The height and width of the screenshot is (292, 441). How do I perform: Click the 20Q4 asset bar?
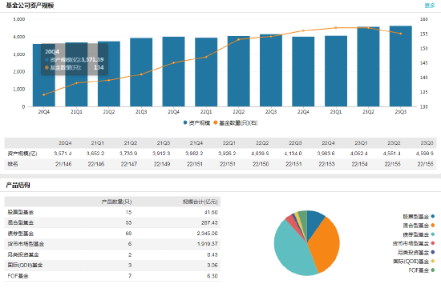coord(44,75)
